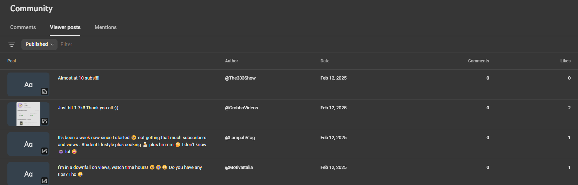
Task: Open @MotivaItalia author link
Action: (239, 167)
